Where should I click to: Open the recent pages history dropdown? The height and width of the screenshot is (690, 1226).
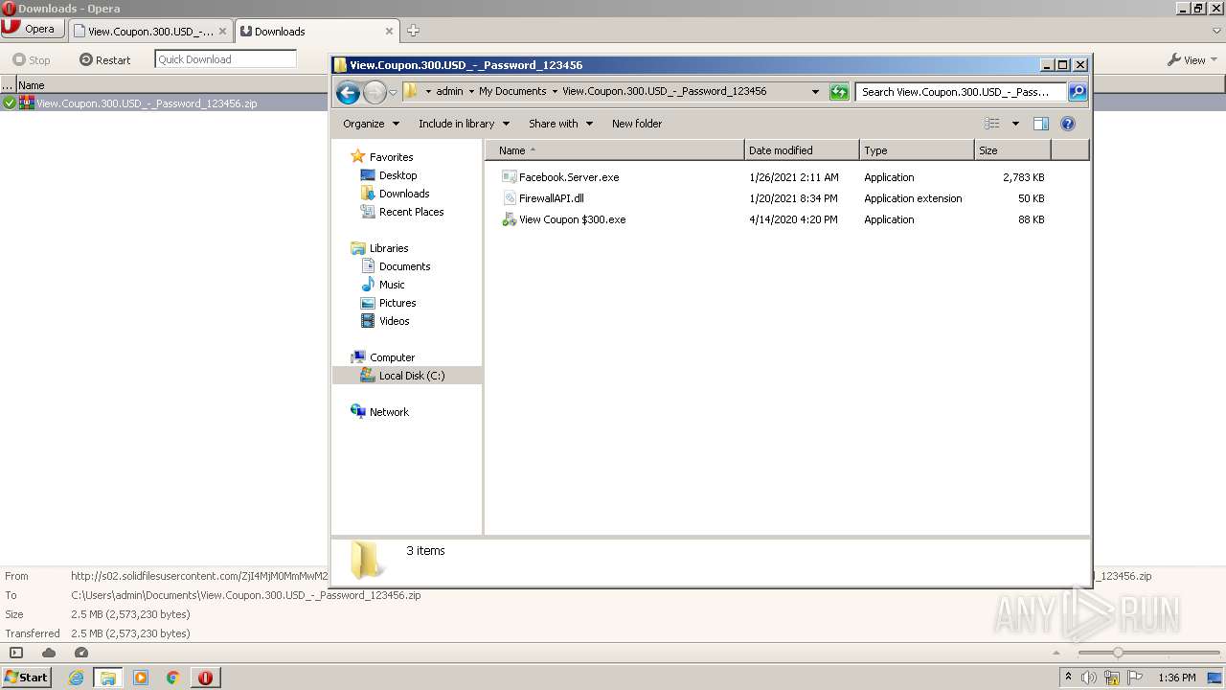(x=393, y=93)
